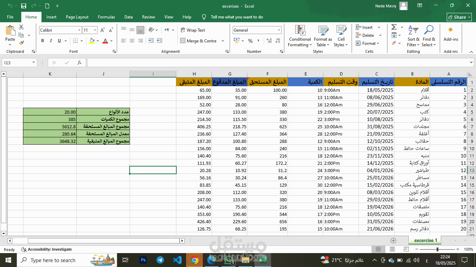Toggle Wrap Text

(193, 30)
